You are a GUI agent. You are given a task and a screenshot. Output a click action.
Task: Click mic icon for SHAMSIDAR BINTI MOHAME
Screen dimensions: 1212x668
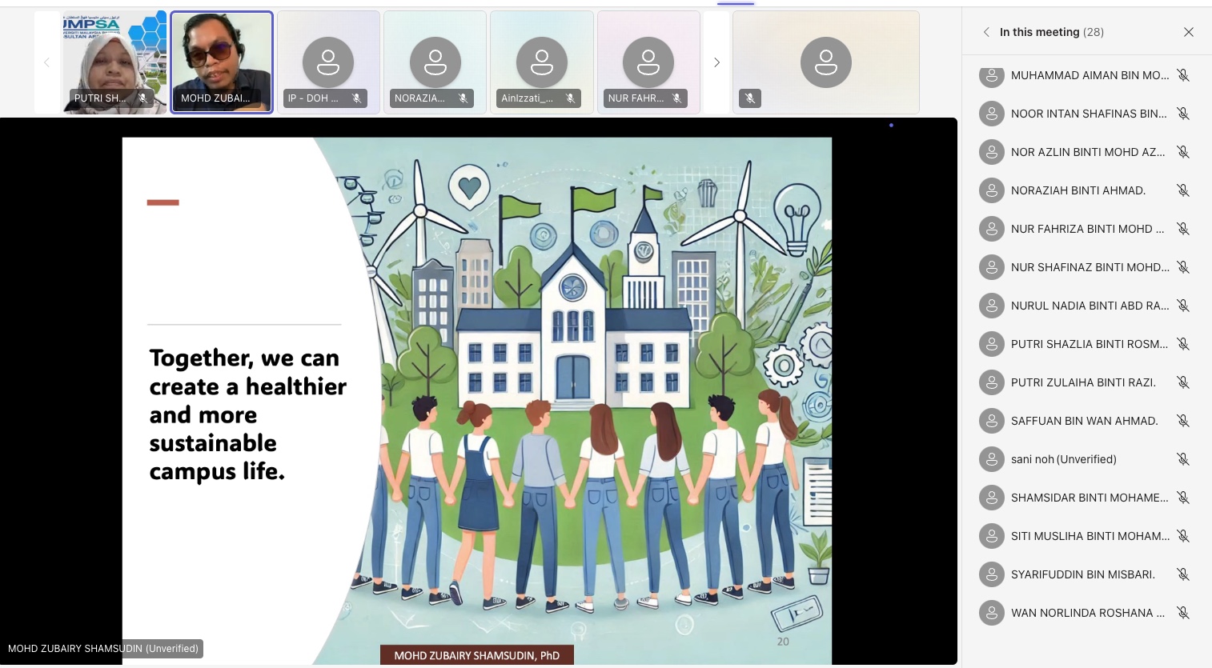[1183, 498]
